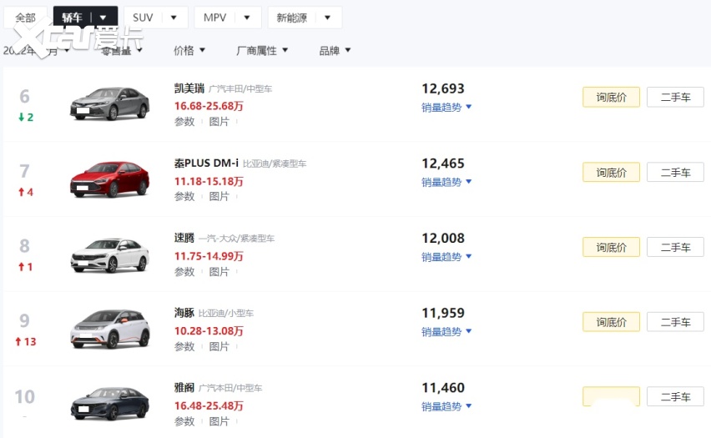Show 销量趋势 for 速腾
Screen dimensions: 711x438
pos(446,257)
